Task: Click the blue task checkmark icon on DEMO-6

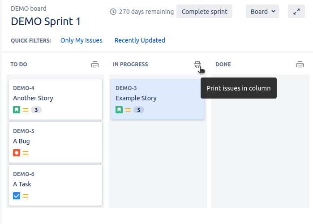Action: coord(17,196)
